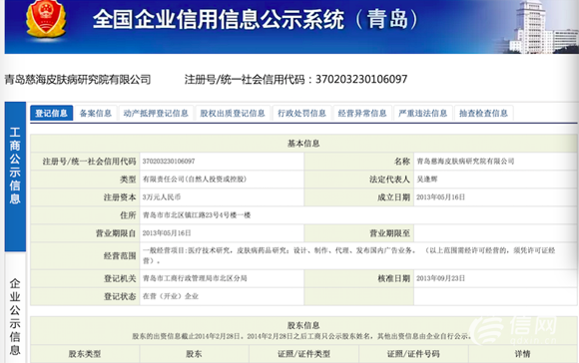Go to the 行政处罚信息 tab
Viewport: 579px width, 363px height.
[301, 113]
